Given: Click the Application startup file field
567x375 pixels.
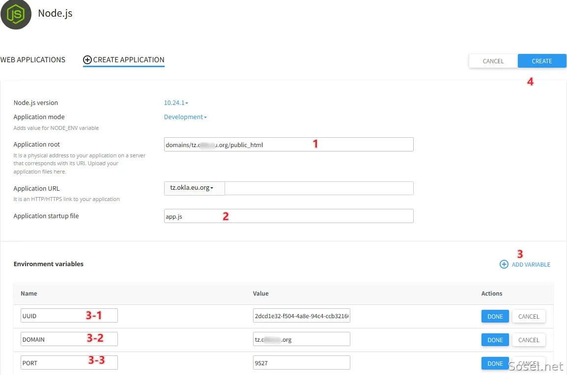Looking at the screenshot, I should [288, 216].
